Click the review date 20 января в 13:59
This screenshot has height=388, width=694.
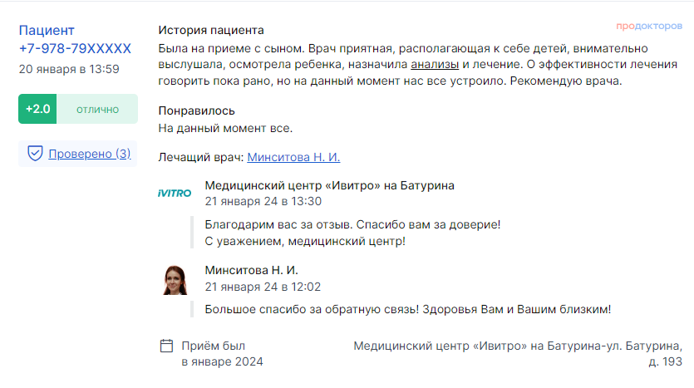click(x=68, y=69)
